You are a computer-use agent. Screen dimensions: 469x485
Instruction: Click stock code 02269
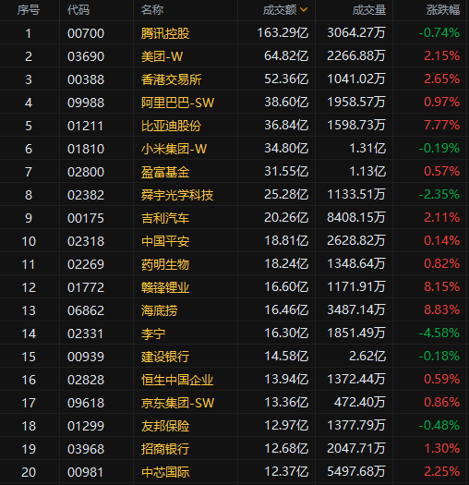click(x=86, y=264)
